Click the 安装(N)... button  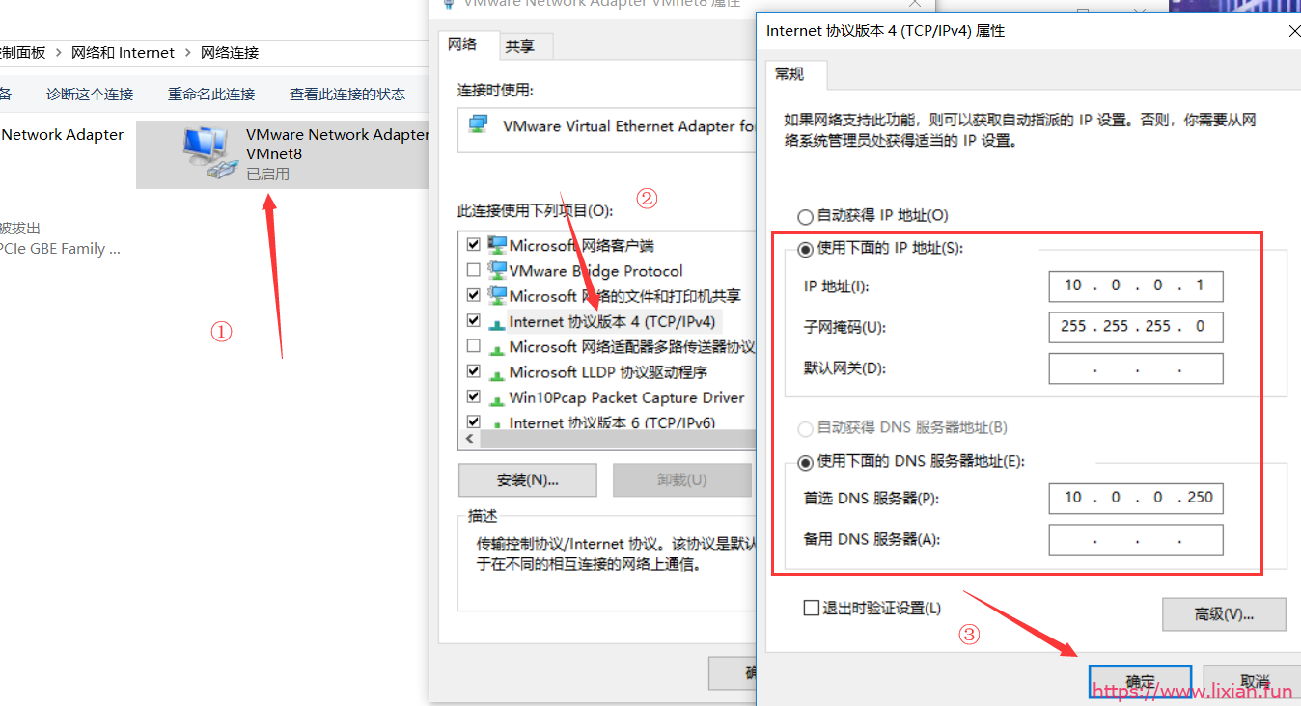pos(527,479)
